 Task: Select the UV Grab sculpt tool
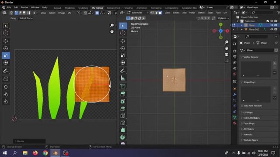click(x=6, y=87)
